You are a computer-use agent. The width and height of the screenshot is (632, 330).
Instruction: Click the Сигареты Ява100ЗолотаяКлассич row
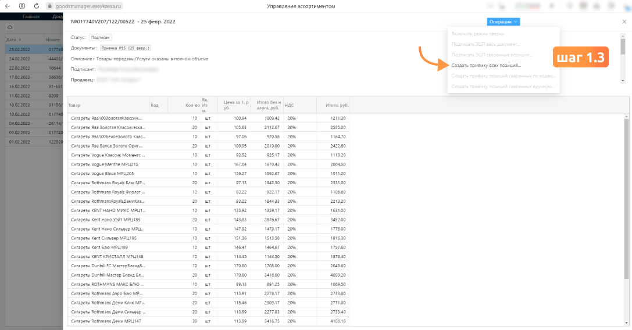click(x=208, y=118)
